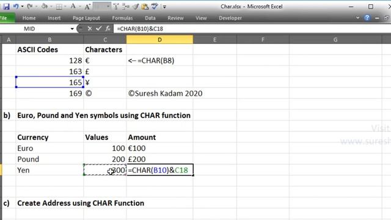Click the Fill Color paint bucket icon
This screenshot has height=220, width=391.
tap(45, 6)
